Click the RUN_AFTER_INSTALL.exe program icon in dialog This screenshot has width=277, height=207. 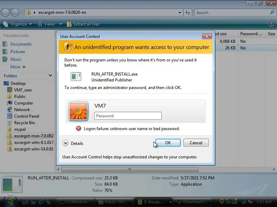coord(76,77)
